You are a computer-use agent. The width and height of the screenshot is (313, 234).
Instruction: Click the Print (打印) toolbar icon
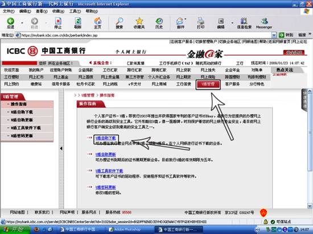(201, 23)
